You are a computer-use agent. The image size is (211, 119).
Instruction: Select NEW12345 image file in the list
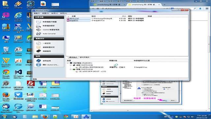79,19
